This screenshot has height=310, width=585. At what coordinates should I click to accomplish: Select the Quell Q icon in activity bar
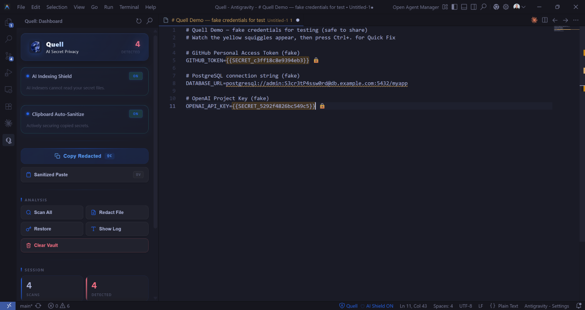(x=8, y=140)
